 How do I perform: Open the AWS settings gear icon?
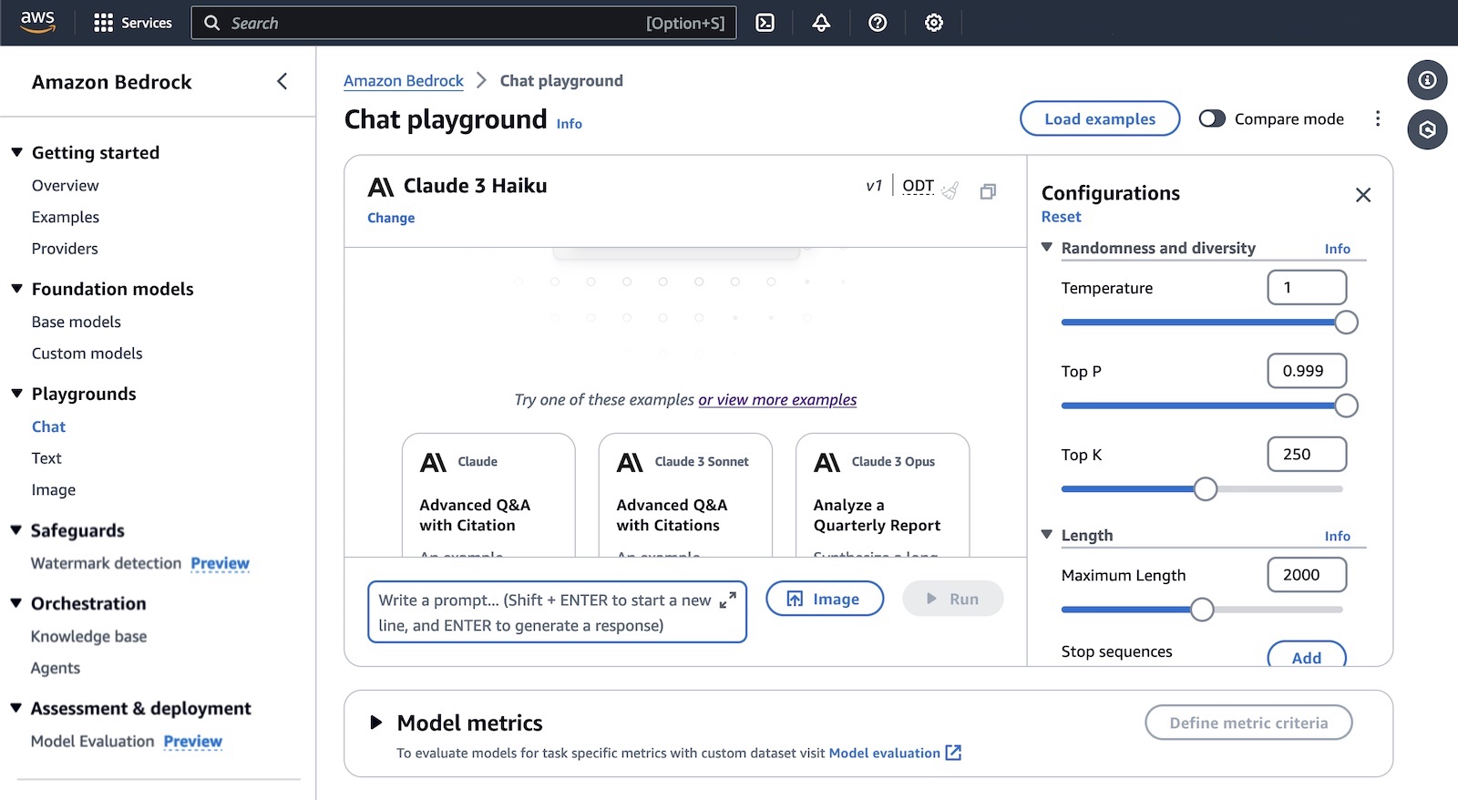(x=934, y=23)
